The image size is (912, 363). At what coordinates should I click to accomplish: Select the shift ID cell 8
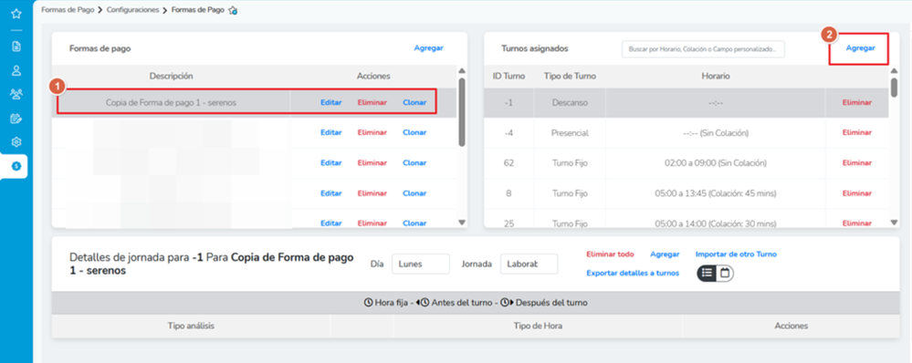click(x=508, y=193)
